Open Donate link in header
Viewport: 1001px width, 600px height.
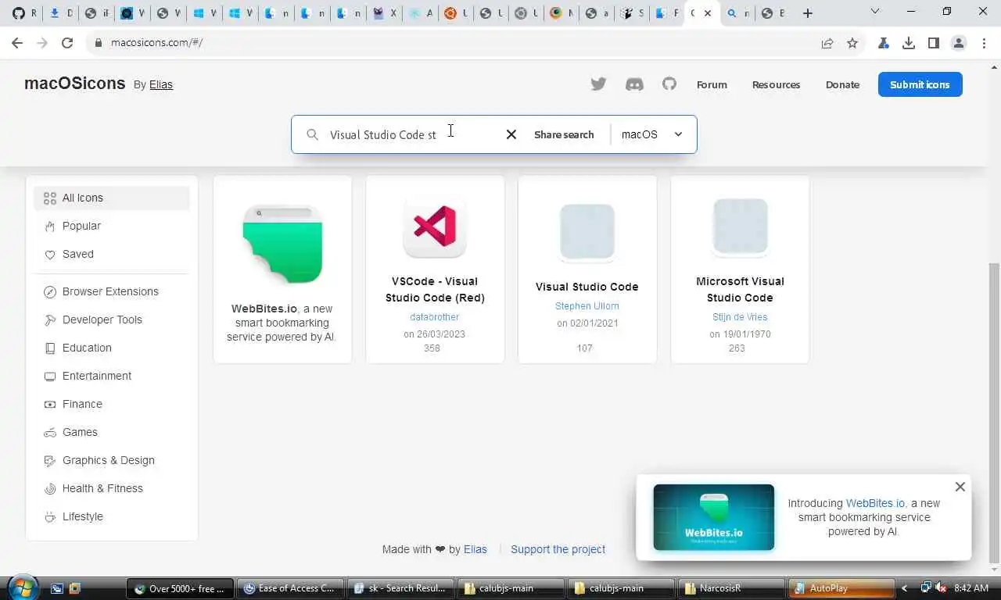842,84
